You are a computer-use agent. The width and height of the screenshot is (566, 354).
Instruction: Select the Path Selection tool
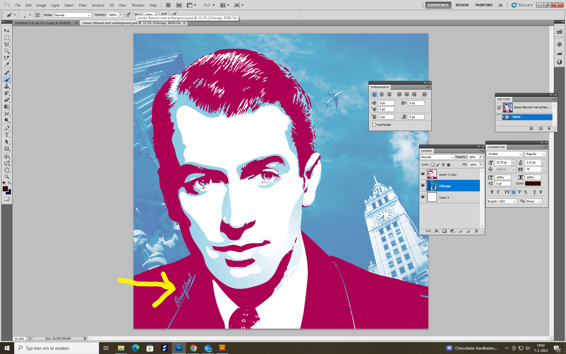point(7,142)
